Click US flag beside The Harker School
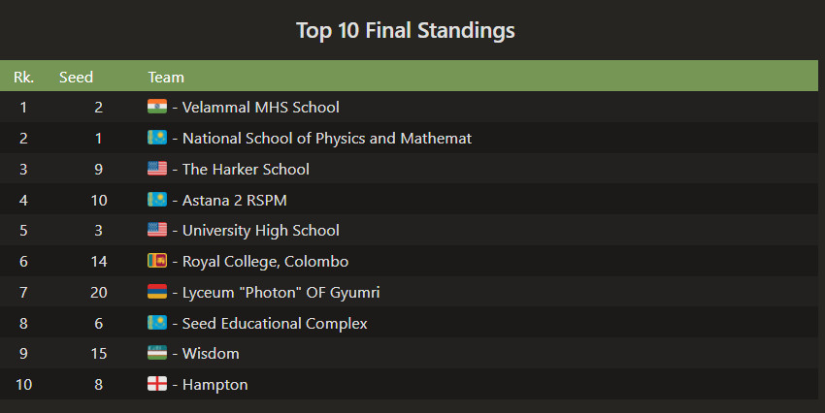 tap(157, 169)
